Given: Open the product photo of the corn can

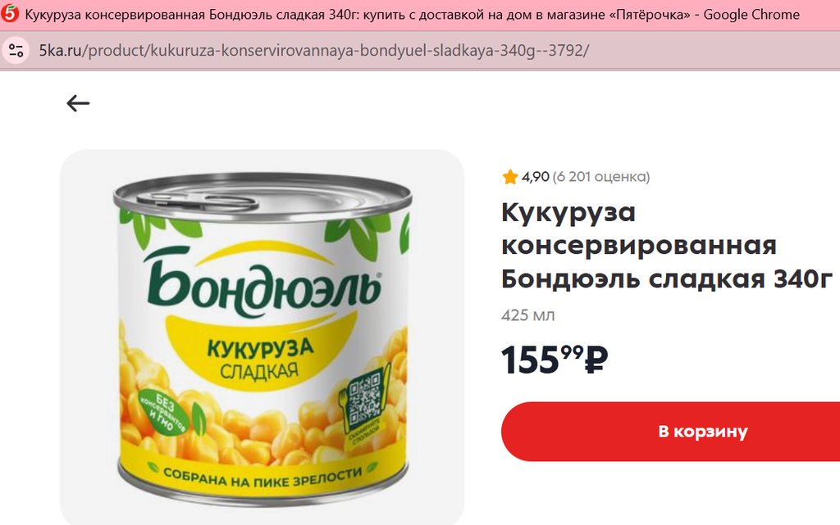Looking at the screenshot, I should pyautogui.click(x=262, y=337).
